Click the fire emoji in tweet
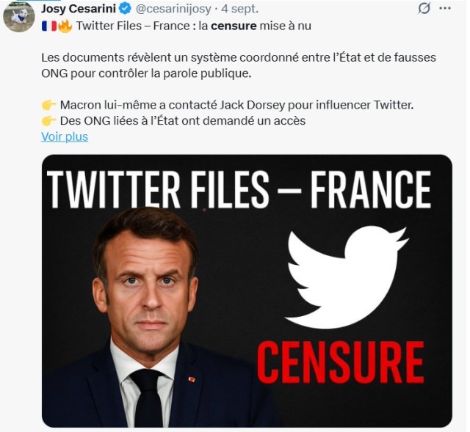 65,26
